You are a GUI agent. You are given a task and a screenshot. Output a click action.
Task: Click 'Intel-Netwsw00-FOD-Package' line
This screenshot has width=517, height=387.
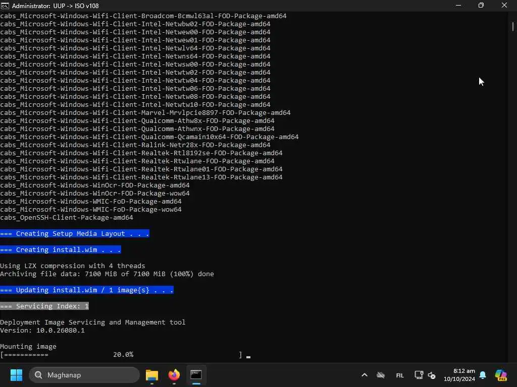coord(135,64)
